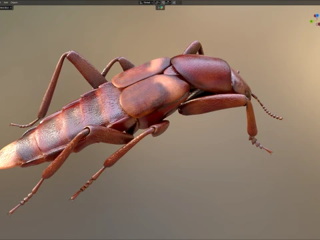Click the red X axis gizmo ball
This screenshot has width=320, height=240.
coord(315,15)
